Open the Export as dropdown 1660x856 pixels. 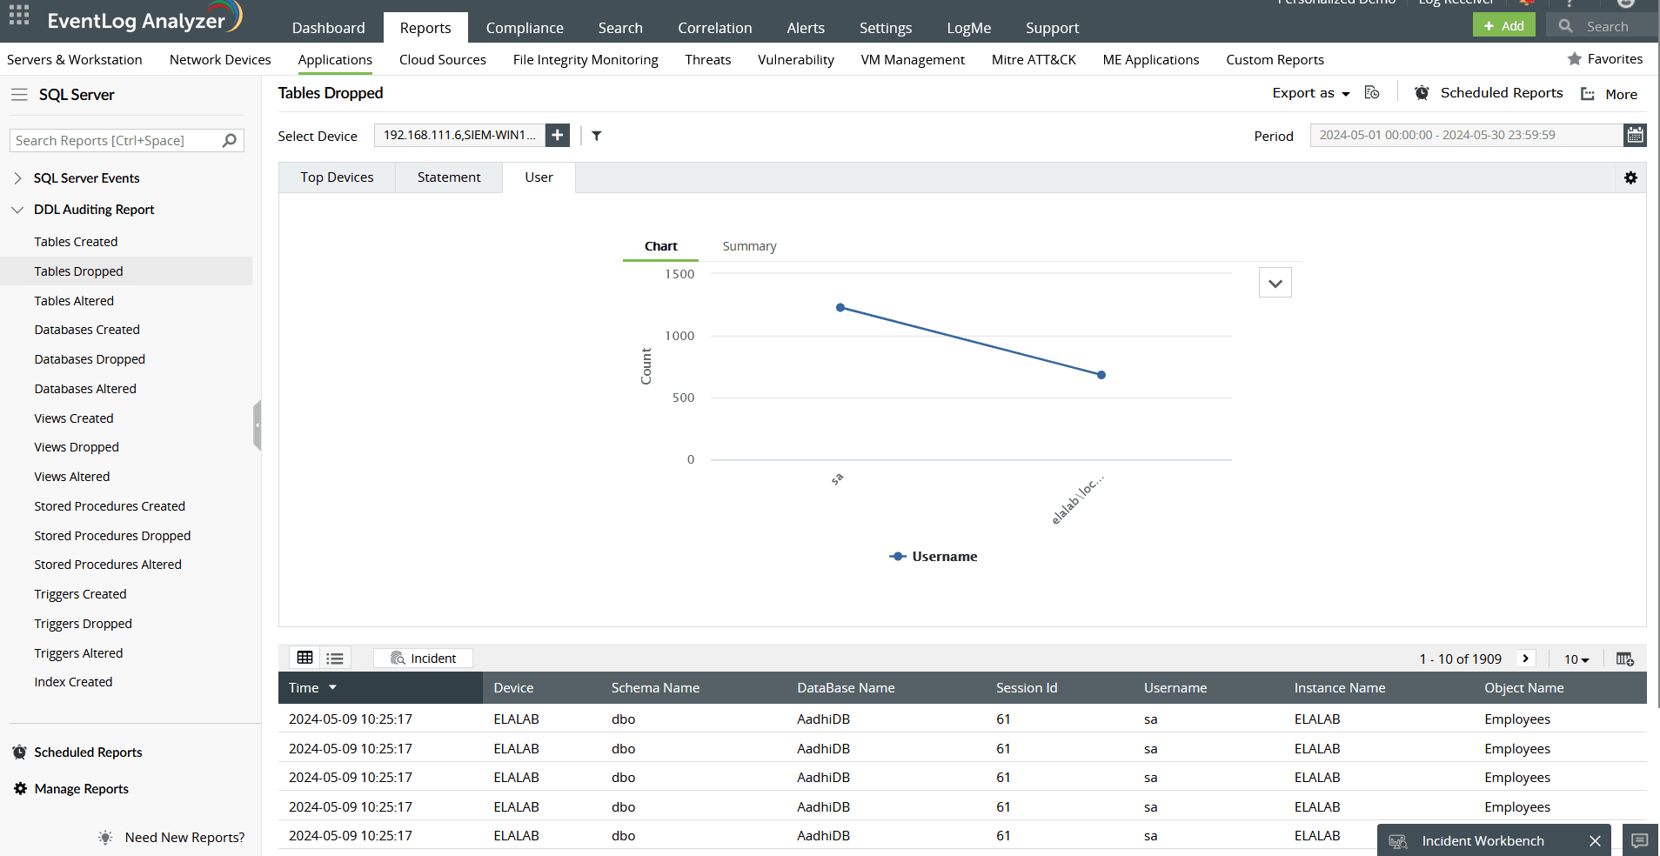coord(1311,93)
